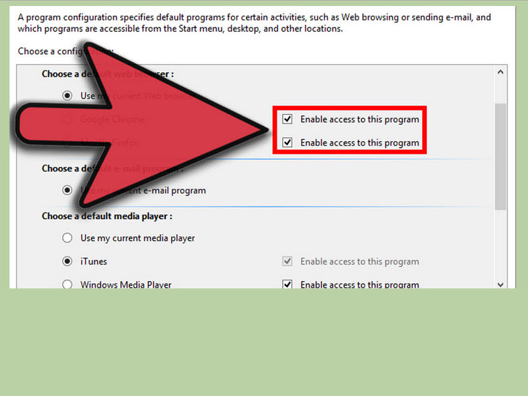Toggle Google Chrome's enable access checkbox

coord(287,119)
